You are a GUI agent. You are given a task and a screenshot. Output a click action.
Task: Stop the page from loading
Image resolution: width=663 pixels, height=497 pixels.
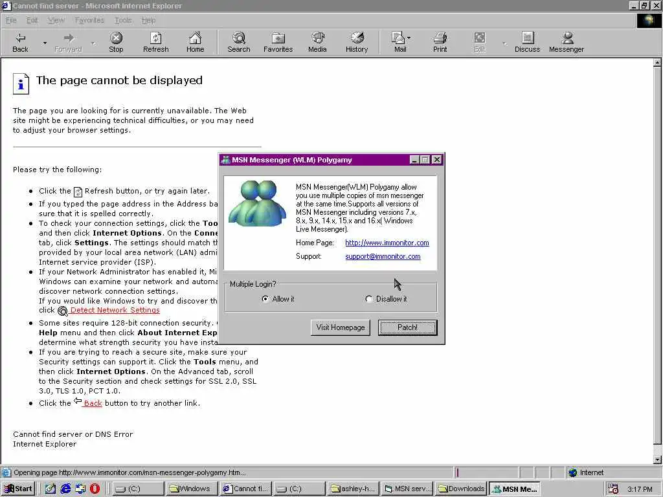tap(116, 42)
